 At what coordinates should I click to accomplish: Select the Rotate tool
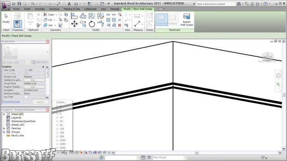(91, 24)
